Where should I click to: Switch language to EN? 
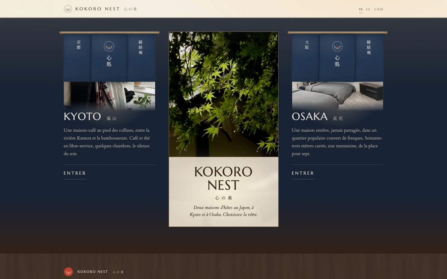point(368,9)
